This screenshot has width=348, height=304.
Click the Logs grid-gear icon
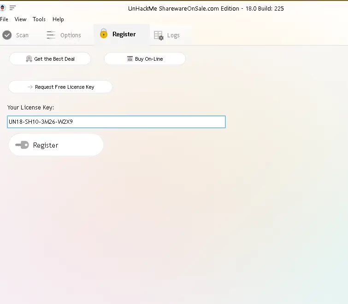point(159,35)
